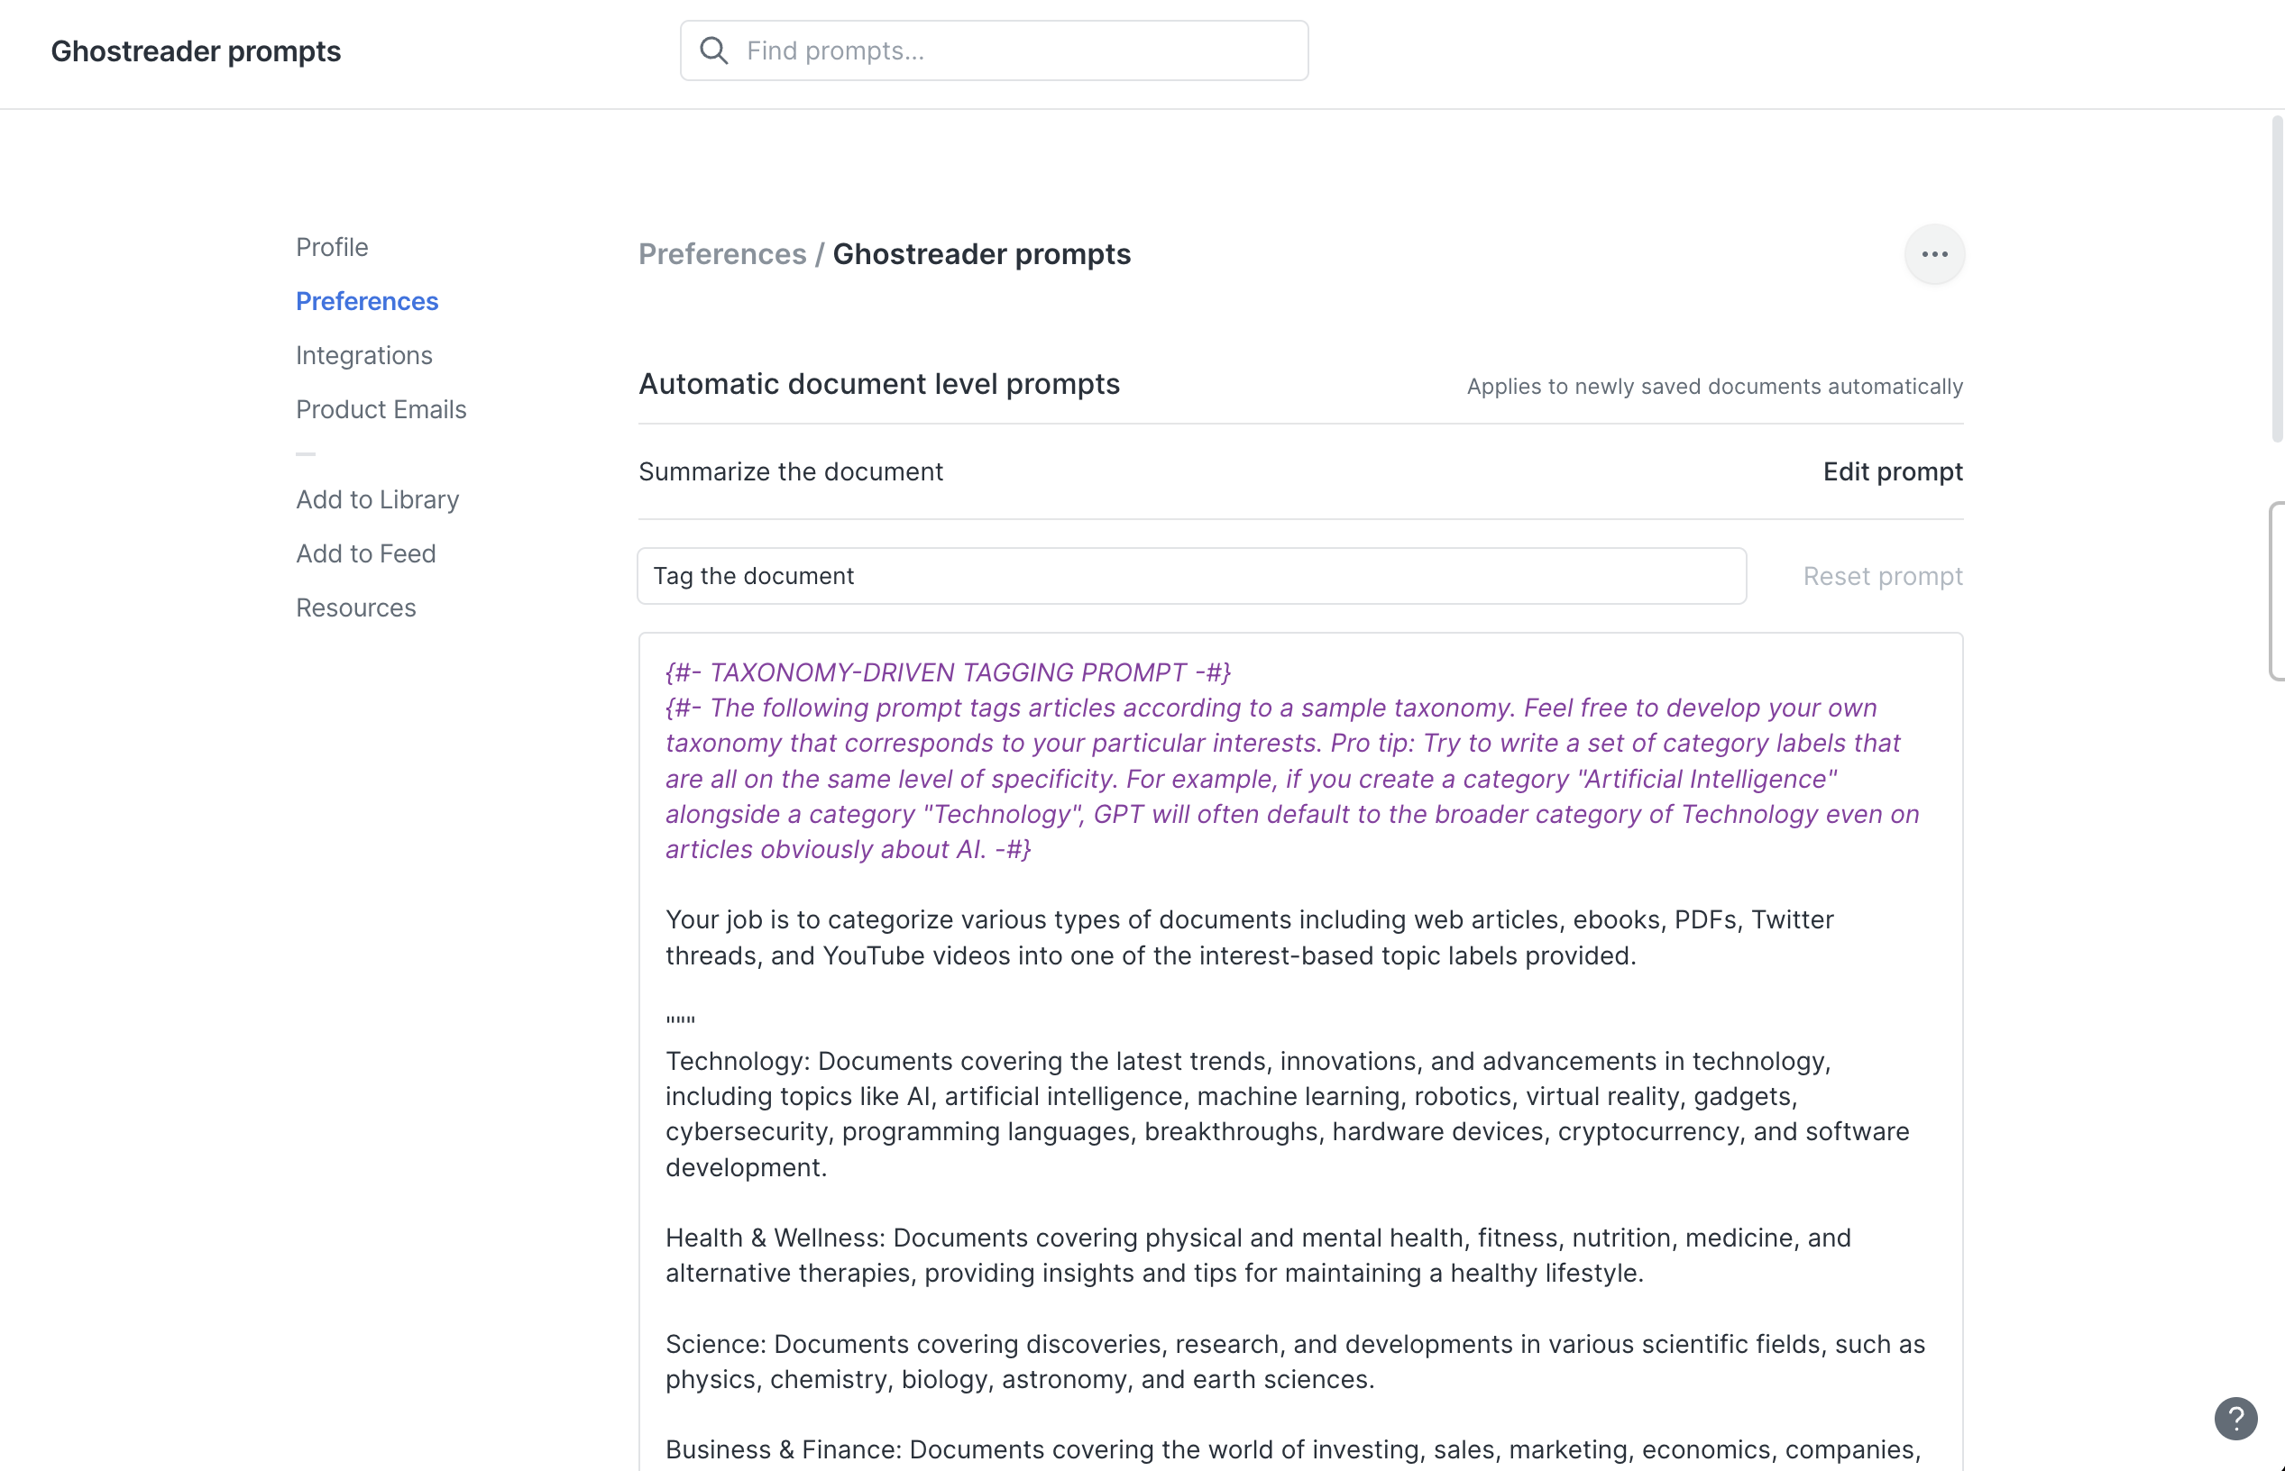Viewport: 2285px width, 1471px height.
Task: Open the Add to Feed section
Action: coord(366,553)
